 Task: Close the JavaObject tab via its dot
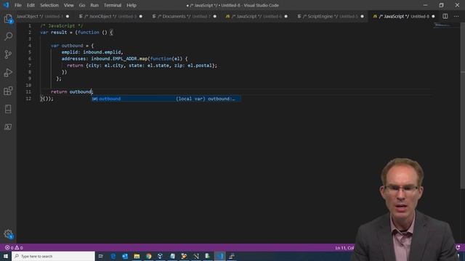68,16
